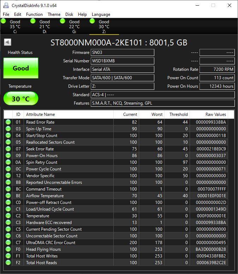The height and width of the screenshot is (274, 238).
Task: Click the status dot for Start/Stop Count
Action: click(8, 135)
